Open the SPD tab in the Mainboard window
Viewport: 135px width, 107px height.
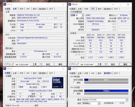point(28,9)
